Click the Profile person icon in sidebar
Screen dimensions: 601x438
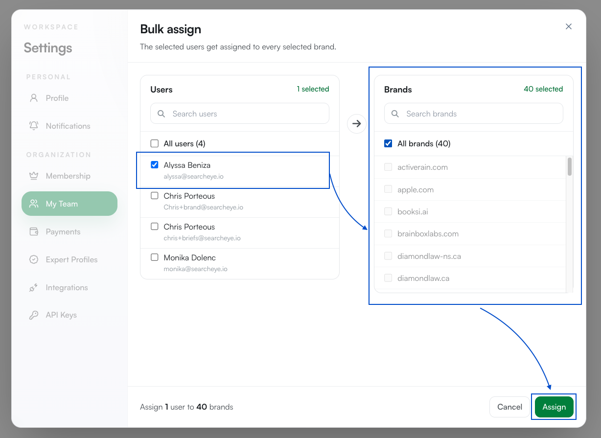pyautogui.click(x=34, y=98)
